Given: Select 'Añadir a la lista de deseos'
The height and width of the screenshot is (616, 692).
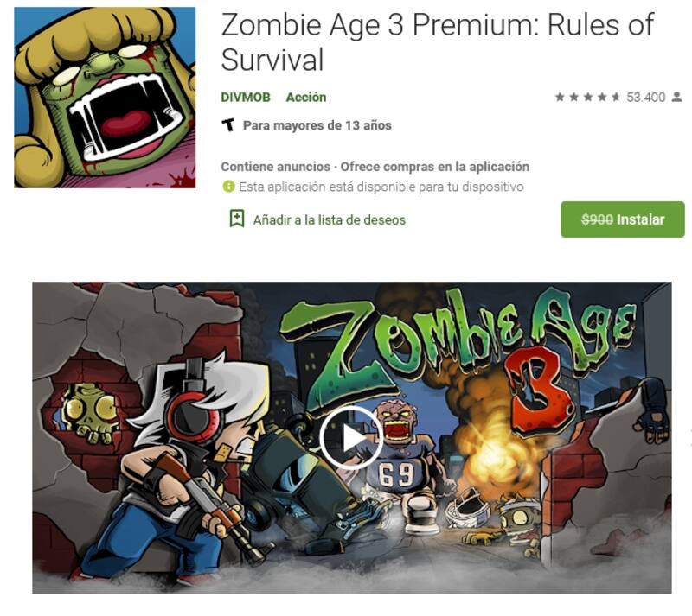Looking at the screenshot, I should (x=330, y=219).
